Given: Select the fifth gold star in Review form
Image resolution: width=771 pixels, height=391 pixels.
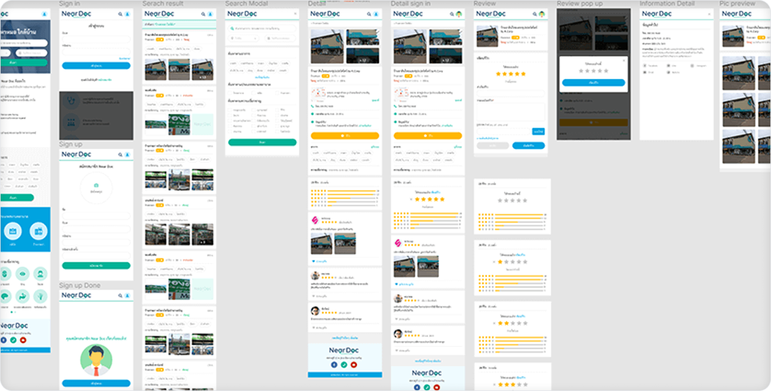Looking at the screenshot, I should (x=523, y=74).
